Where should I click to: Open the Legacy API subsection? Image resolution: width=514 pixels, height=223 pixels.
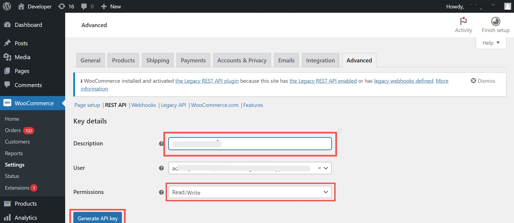(174, 105)
